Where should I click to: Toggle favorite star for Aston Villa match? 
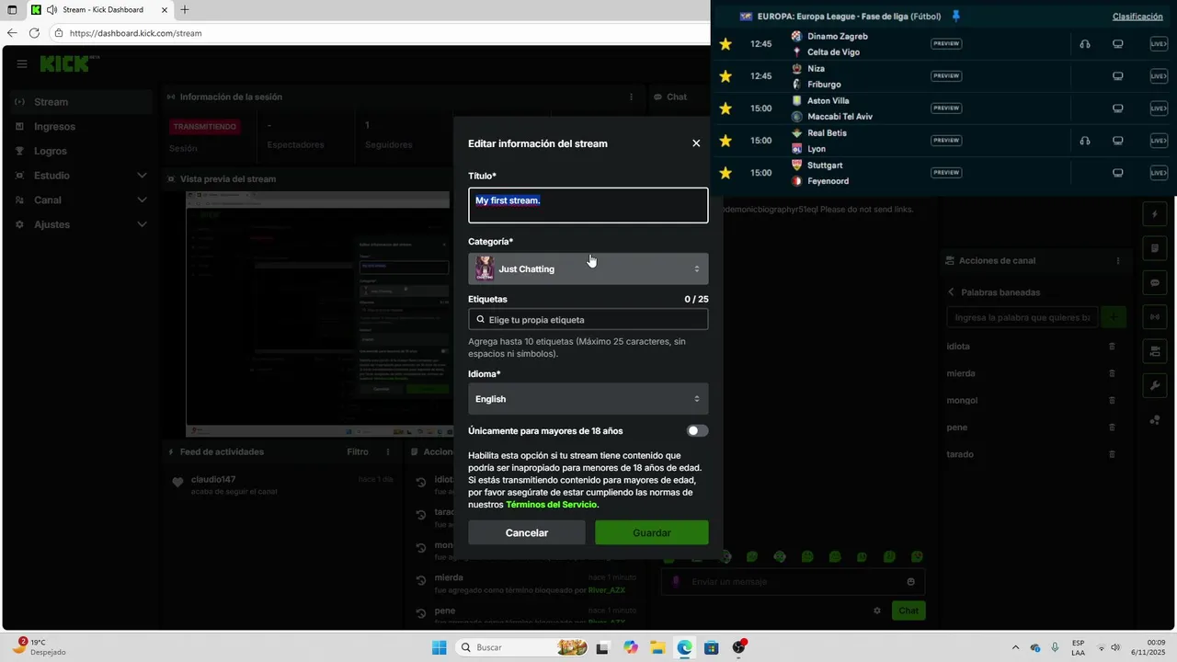point(726,108)
